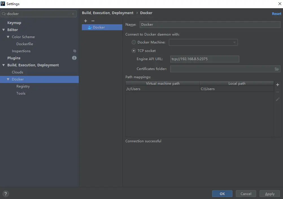Click the Reset link

tap(277, 14)
